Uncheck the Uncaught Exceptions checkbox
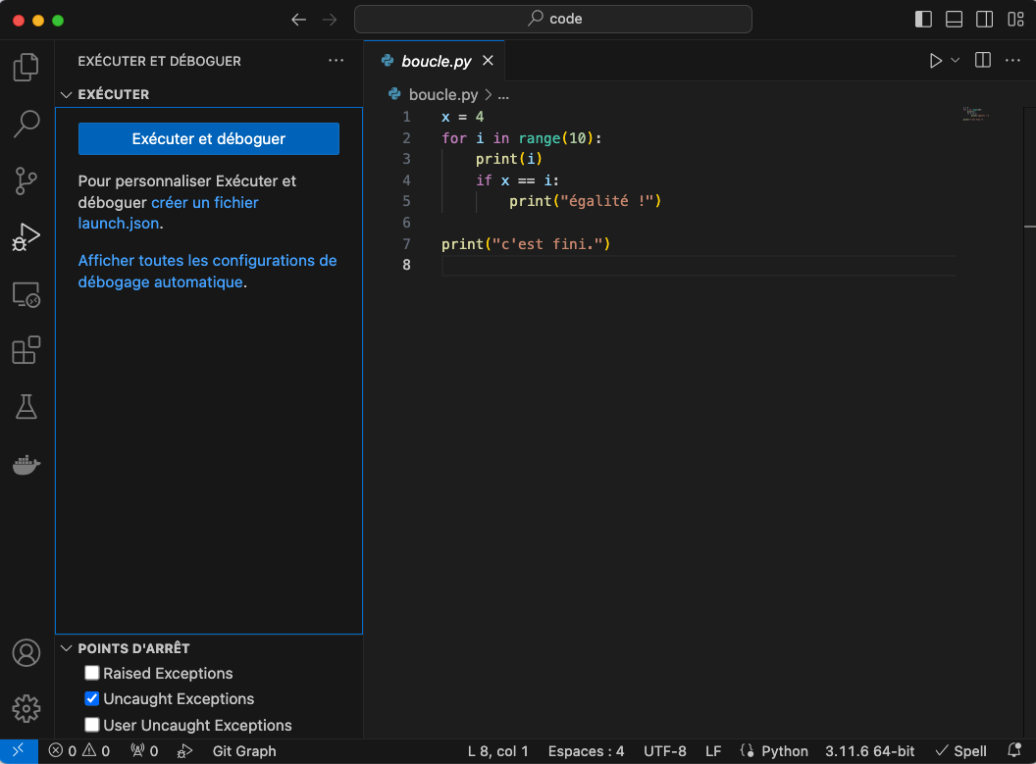Image resolution: width=1036 pixels, height=764 pixels. (x=92, y=699)
